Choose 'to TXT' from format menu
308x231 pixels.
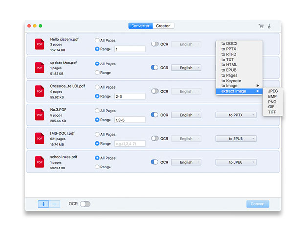click(x=239, y=60)
